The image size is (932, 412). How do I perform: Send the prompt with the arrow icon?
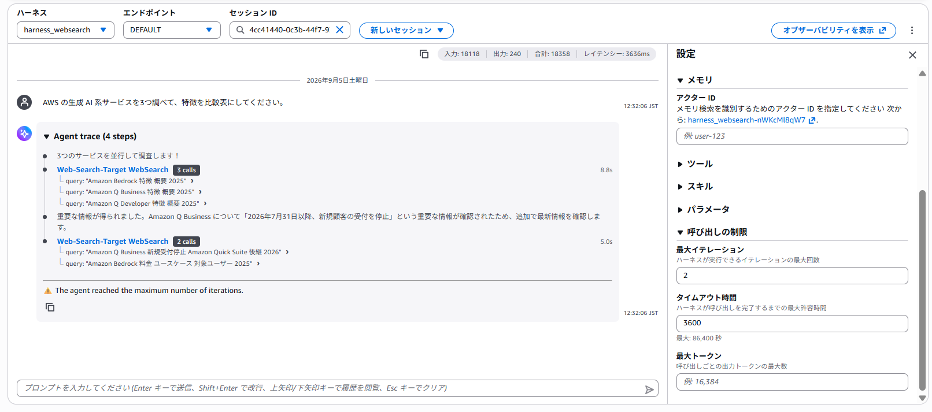tap(649, 389)
